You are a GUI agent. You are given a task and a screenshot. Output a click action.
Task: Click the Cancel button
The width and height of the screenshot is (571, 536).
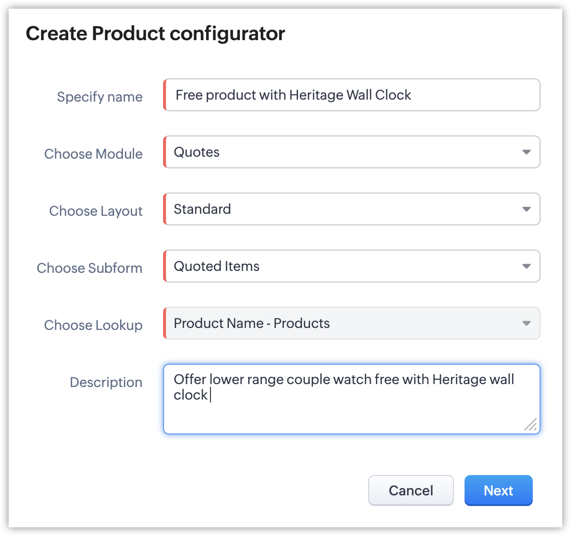[x=411, y=491]
